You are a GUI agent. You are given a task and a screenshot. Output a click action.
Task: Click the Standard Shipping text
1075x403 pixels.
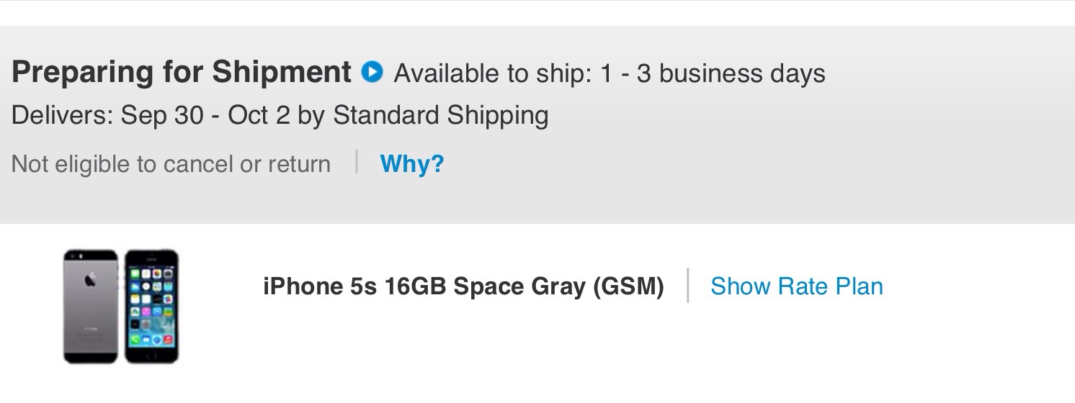coord(440,115)
